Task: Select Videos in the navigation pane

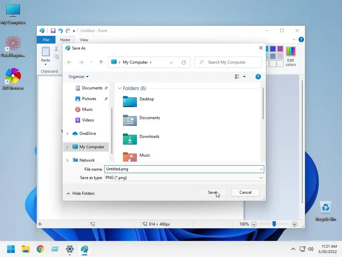Action: [87, 120]
